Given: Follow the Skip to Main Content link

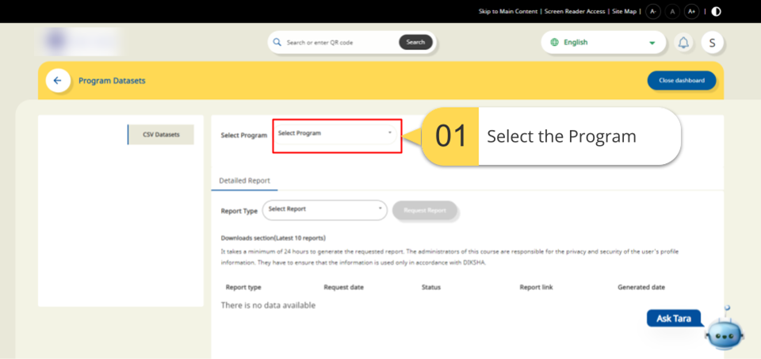Looking at the screenshot, I should click(x=509, y=11).
